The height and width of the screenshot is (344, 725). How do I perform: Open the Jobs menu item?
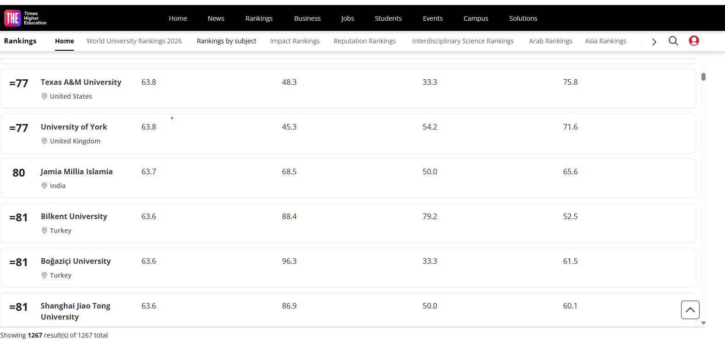click(348, 18)
